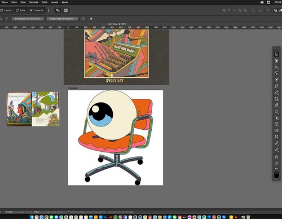Switch to the Fatia studio
Image resolution: width=282 pixels, height=219 pixels.
tap(20, 10)
